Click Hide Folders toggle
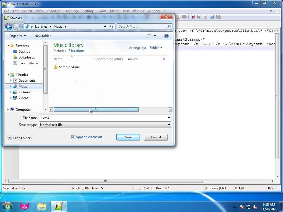The width and height of the screenshot is (283, 212). tap(20, 138)
